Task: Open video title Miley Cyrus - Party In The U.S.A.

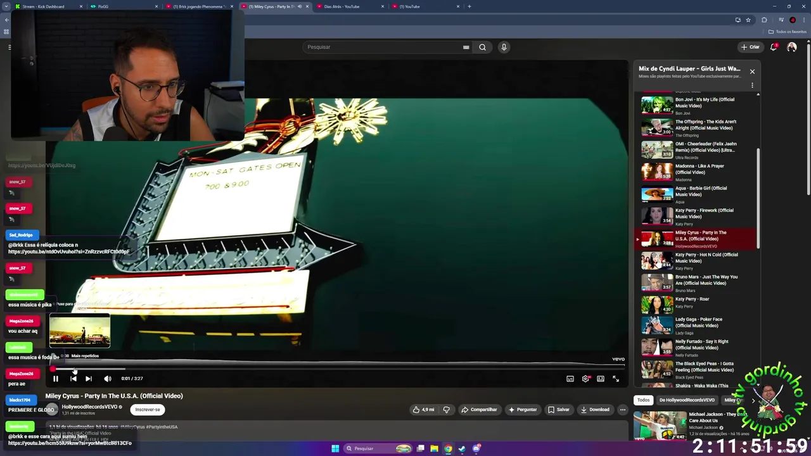Action: coord(114,396)
